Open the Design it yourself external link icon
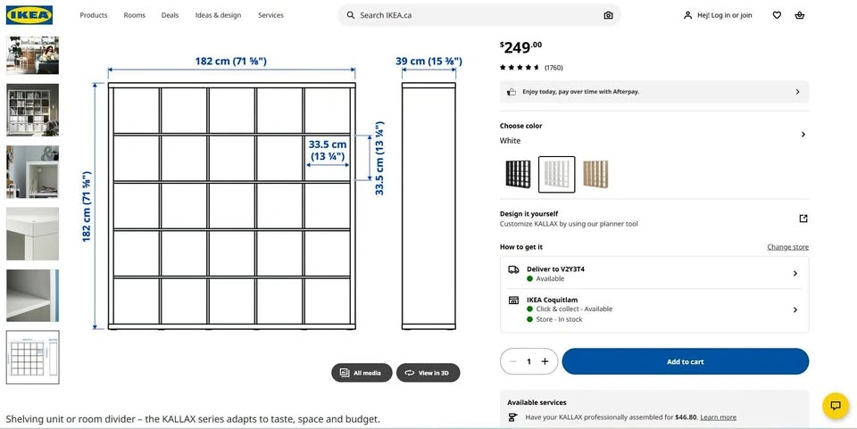 803,219
